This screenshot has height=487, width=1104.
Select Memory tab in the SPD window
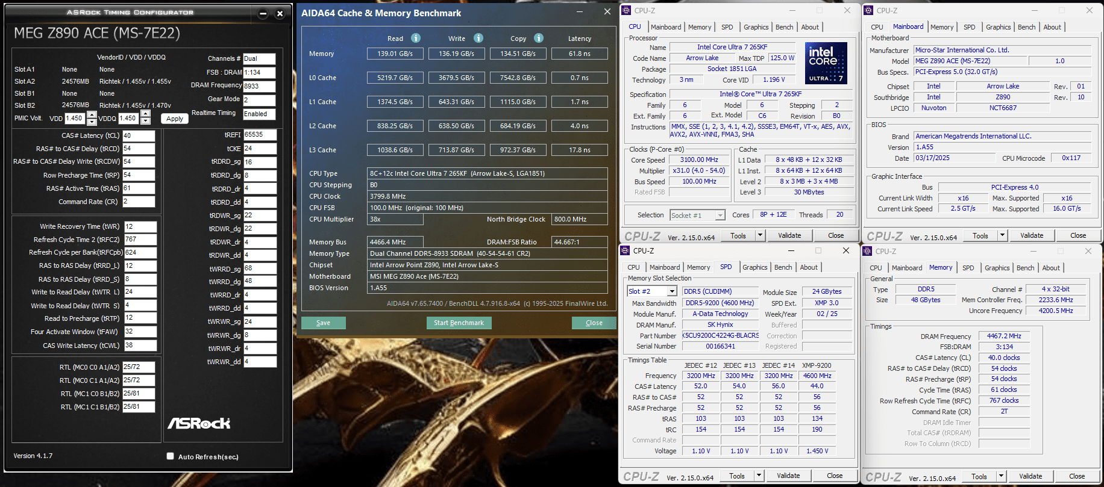click(698, 267)
